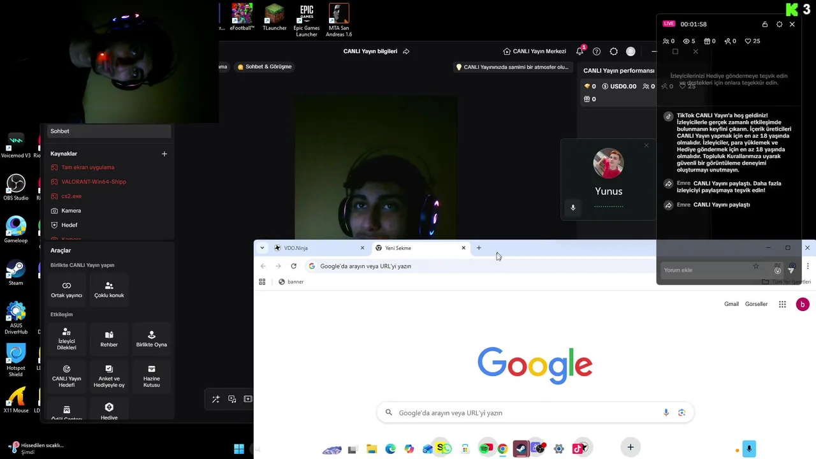Share the CANLI Yayın bilgileri
The image size is (816, 459).
click(406, 51)
